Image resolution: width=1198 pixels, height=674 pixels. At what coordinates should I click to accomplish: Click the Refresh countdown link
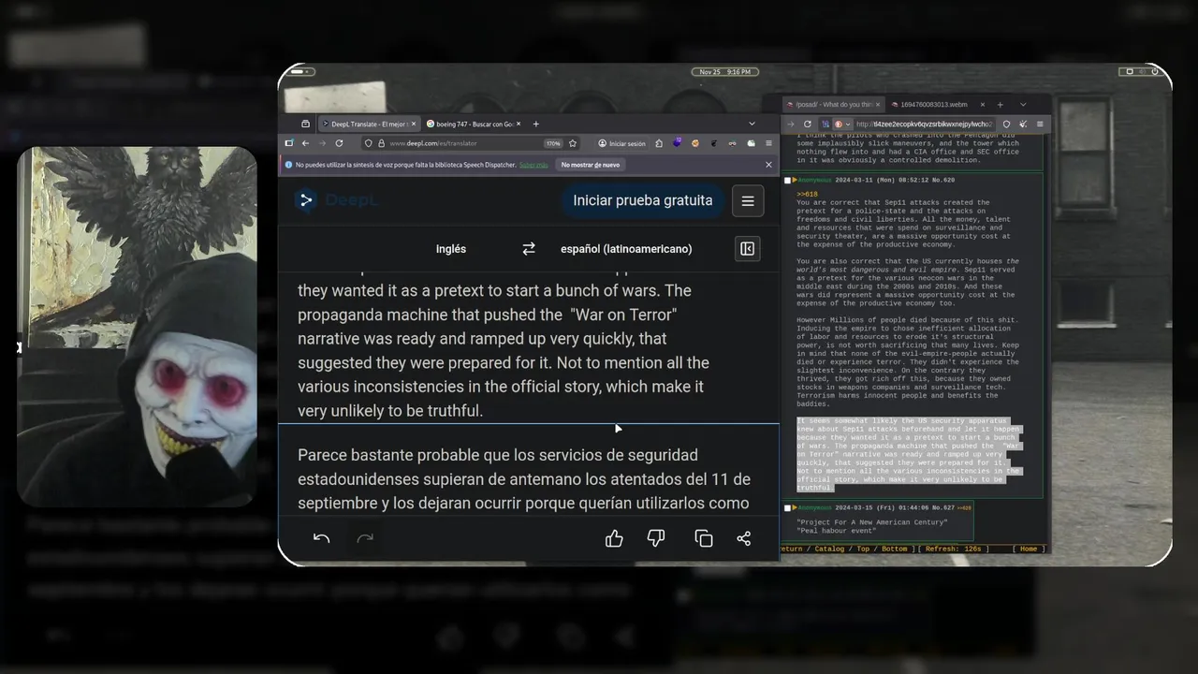click(x=954, y=549)
